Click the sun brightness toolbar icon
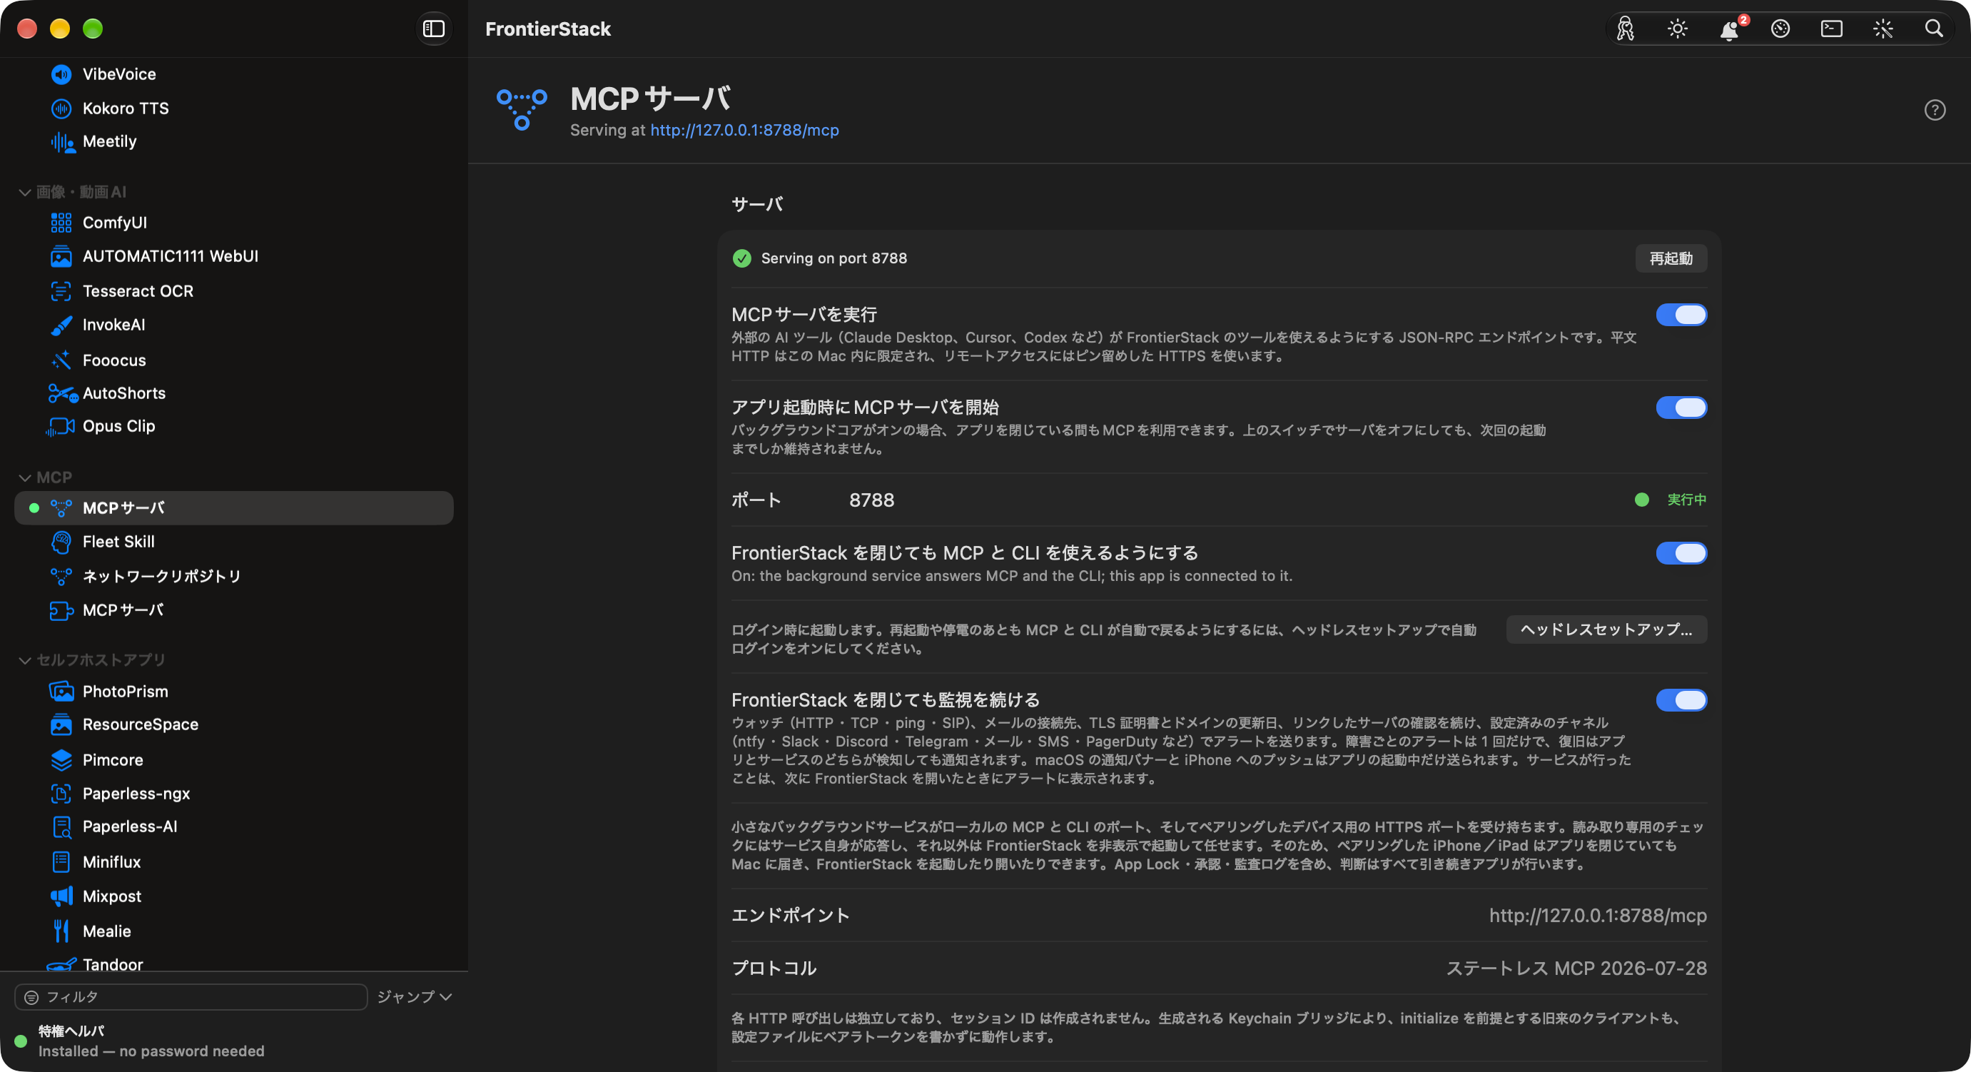This screenshot has width=1971, height=1072. pos(1677,29)
